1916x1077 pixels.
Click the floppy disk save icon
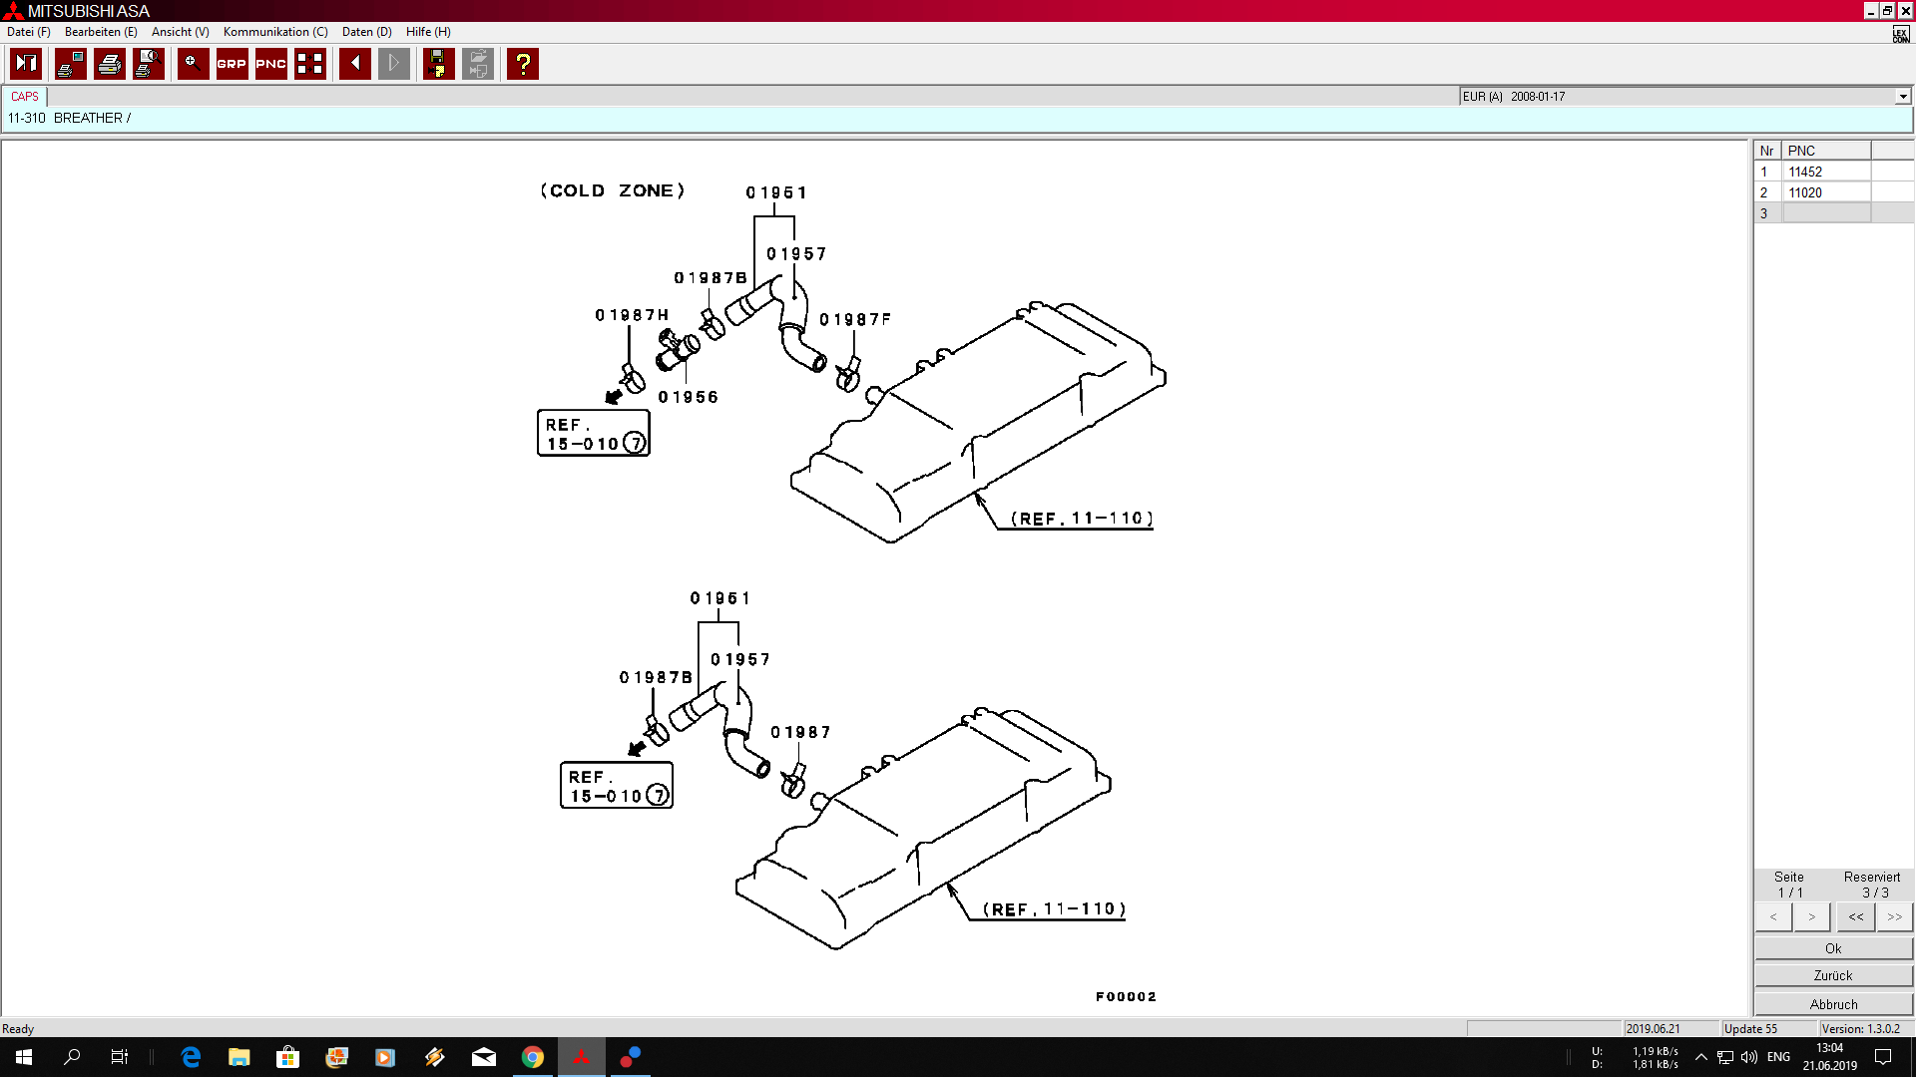click(x=438, y=64)
